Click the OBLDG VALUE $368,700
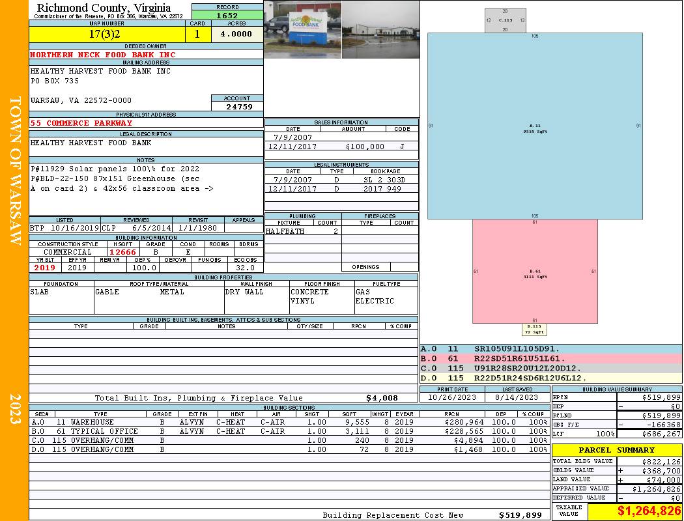Viewport: 684px width, 521px height. point(661,471)
